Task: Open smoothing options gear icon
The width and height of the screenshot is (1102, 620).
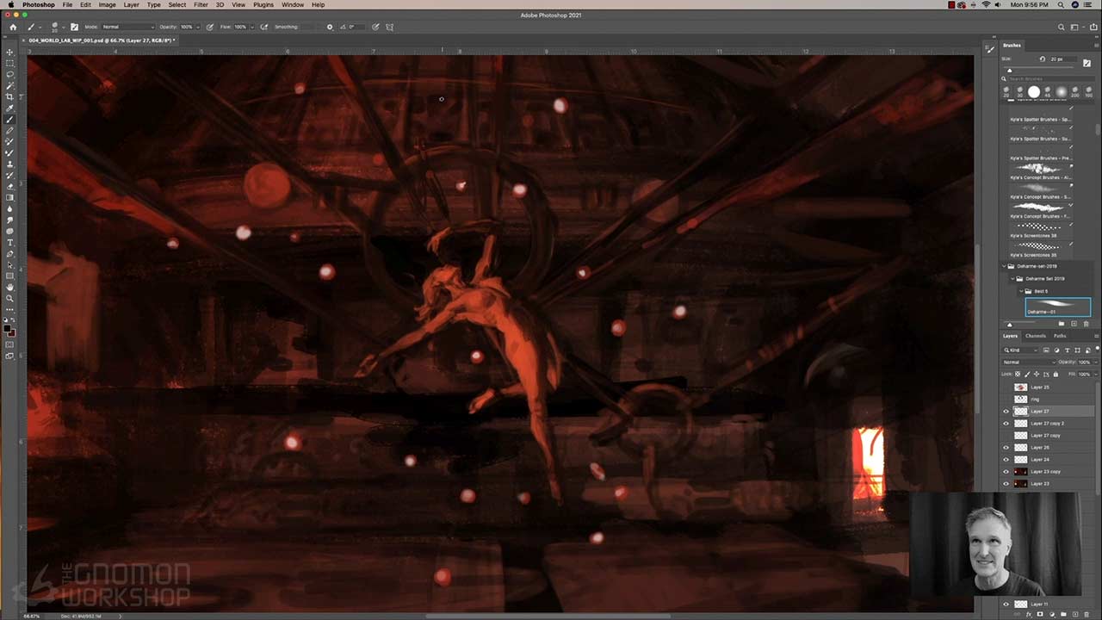Action: (329, 27)
